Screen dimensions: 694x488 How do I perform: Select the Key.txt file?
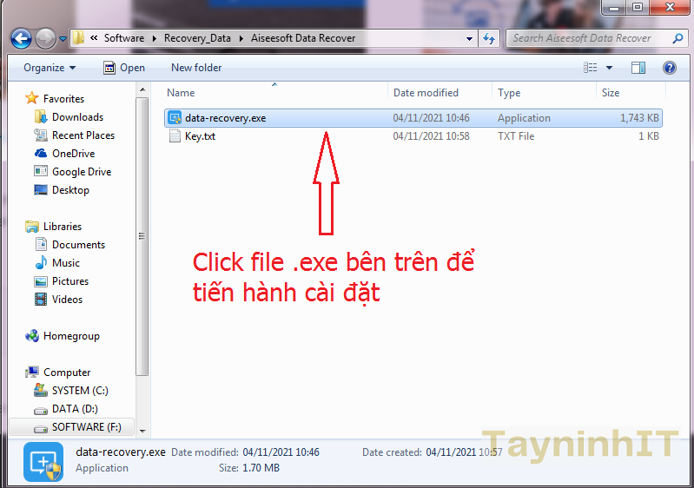pos(200,136)
